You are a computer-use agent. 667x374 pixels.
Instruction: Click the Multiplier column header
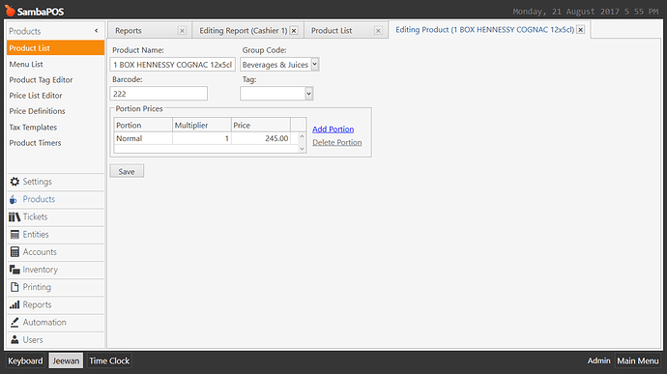202,125
